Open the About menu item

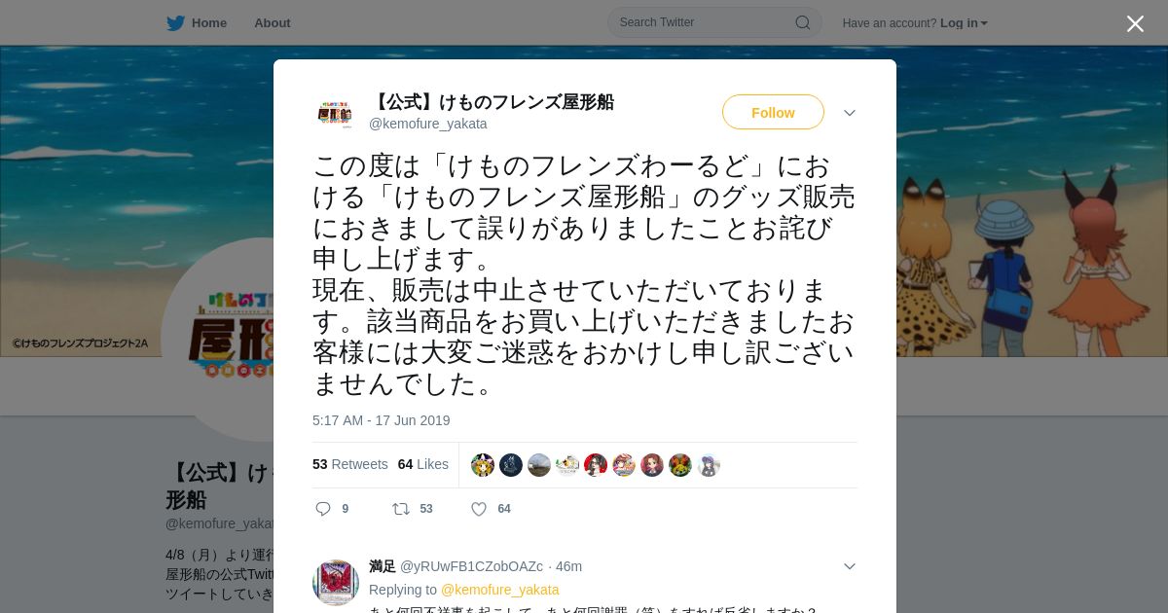pyautogui.click(x=273, y=23)
